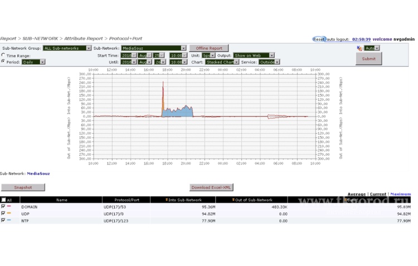Uncheck the DOMAIN row checkbox
The width and height of the screenshot is (418, 266).
(3, 206)
